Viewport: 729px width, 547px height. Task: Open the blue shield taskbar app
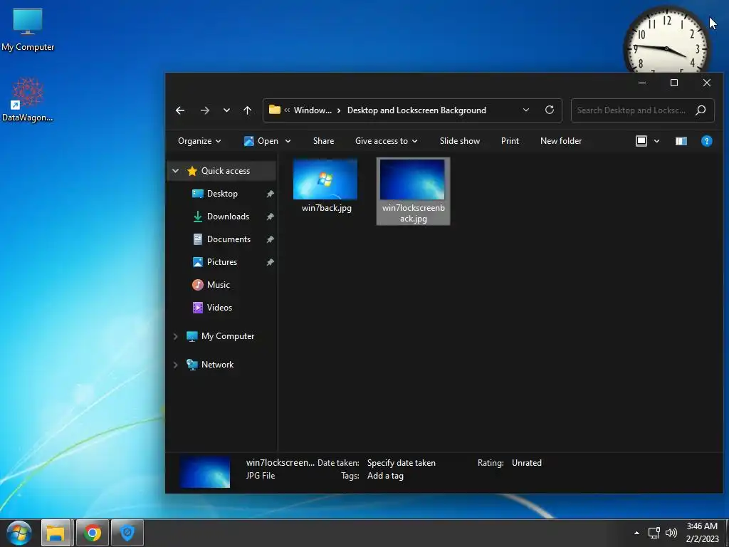[x=127, y=533]
